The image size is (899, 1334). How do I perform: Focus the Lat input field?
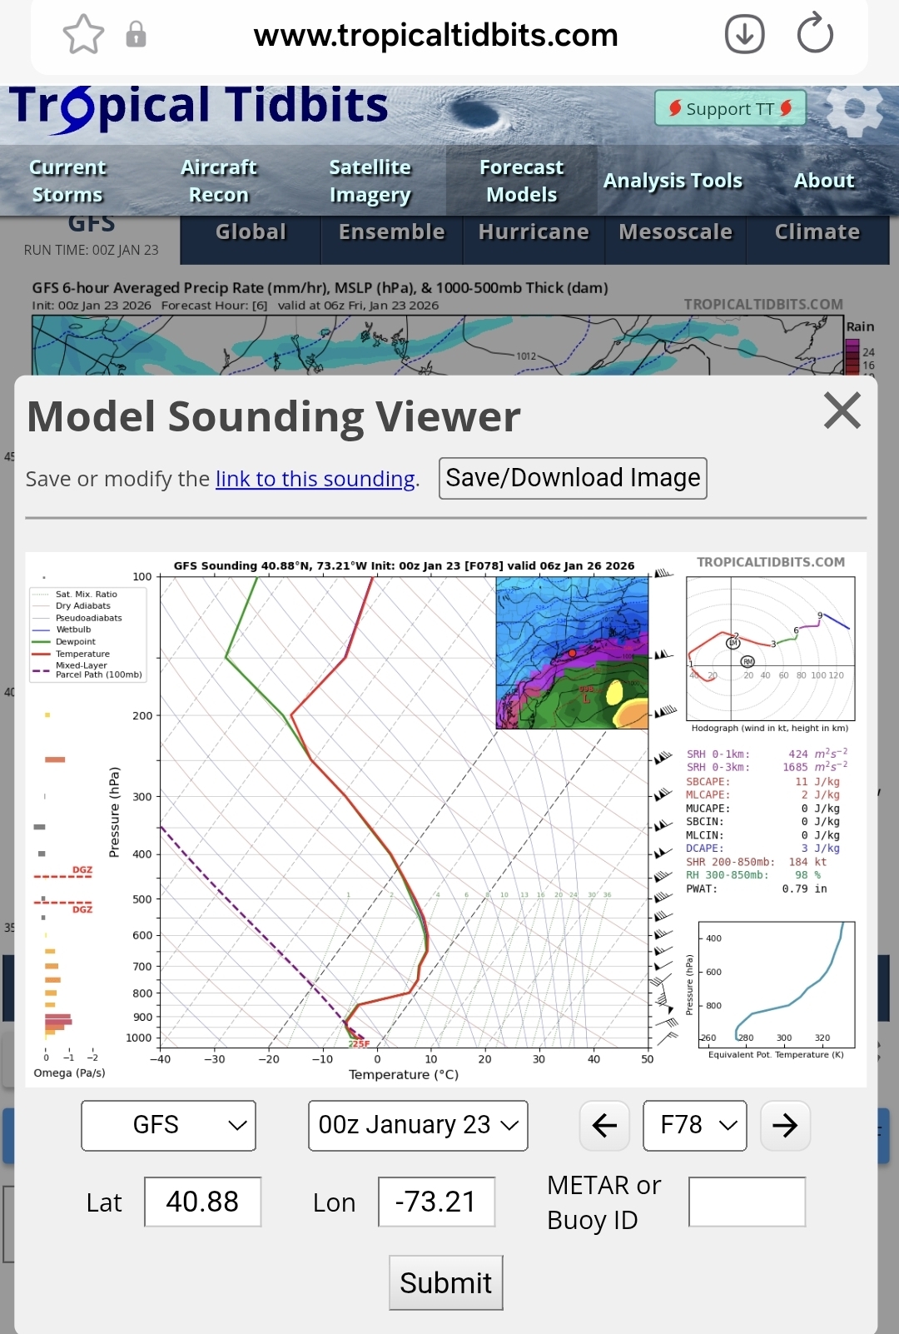tap(202, 1202)
